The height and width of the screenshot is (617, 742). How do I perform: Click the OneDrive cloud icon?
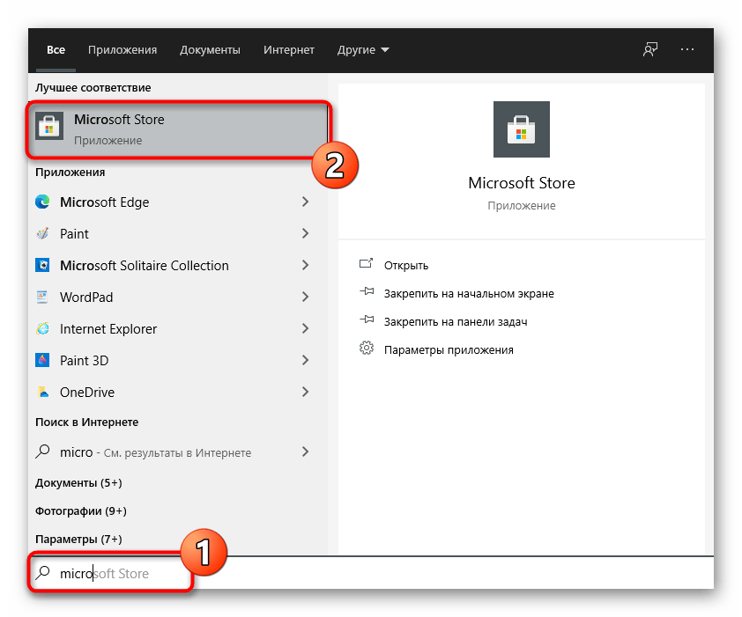coord(42,393)
